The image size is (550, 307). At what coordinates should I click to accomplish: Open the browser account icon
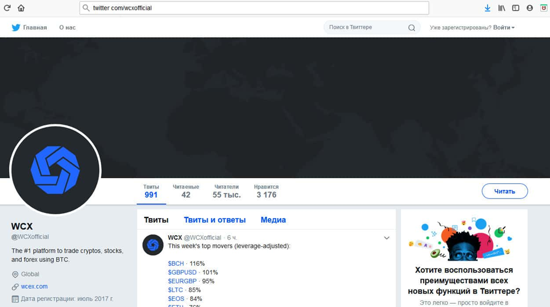click(x=530, y=8)
